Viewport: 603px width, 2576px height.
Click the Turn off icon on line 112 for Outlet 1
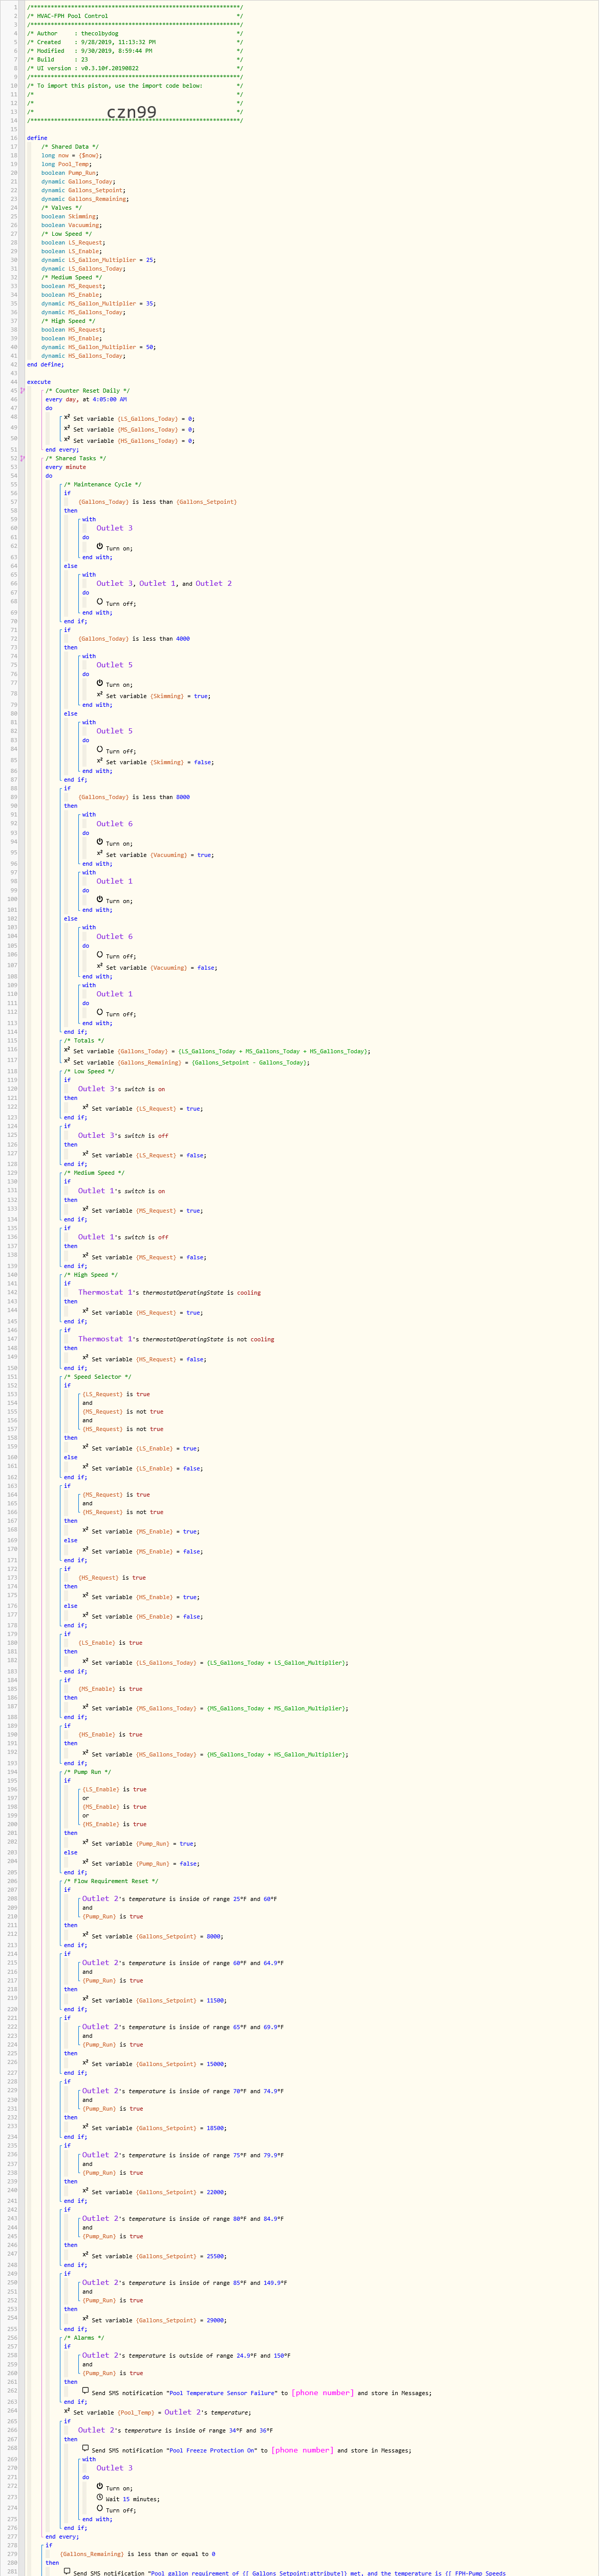point(100,1012)
